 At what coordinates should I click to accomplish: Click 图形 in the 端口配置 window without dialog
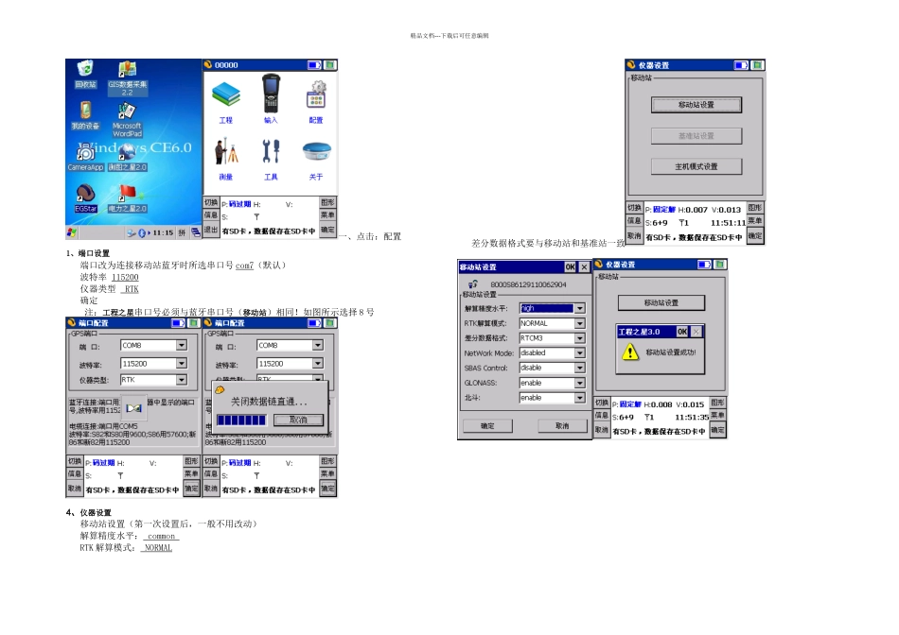pos(191,461)
